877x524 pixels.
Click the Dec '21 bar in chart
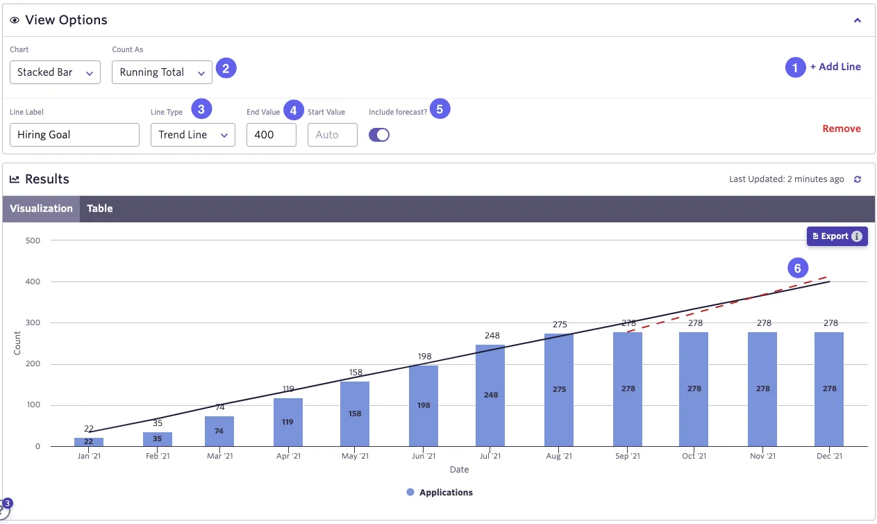pos(829,389)
